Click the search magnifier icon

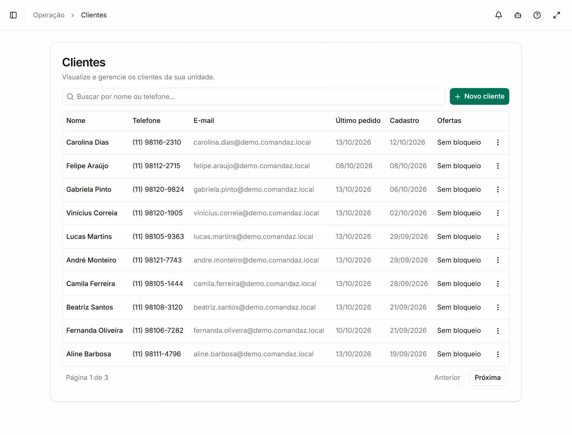[x=70, y=97]
